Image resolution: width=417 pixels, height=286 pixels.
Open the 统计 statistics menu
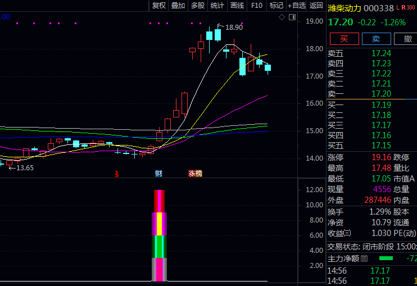[217, 6]
